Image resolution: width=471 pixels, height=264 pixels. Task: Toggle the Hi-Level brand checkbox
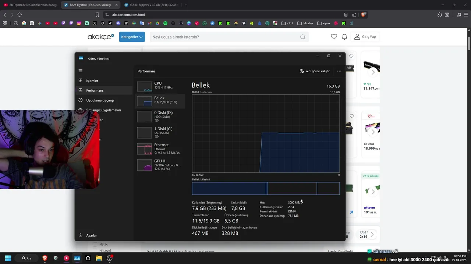[95, 251]
